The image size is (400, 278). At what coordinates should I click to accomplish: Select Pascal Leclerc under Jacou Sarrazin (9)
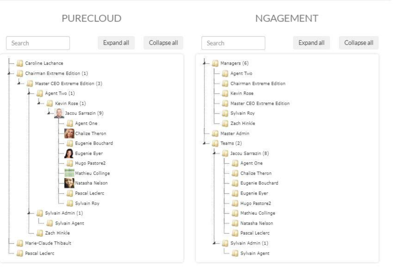[89, 193]
